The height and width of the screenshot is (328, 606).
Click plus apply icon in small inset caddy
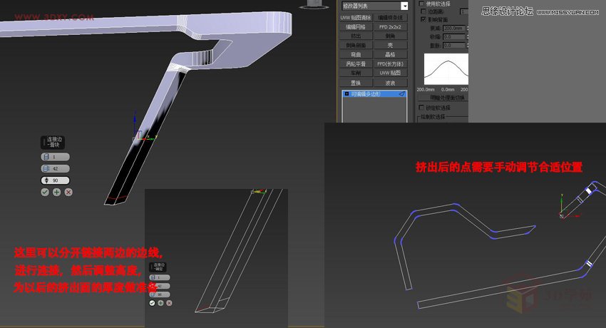point(160,303)
